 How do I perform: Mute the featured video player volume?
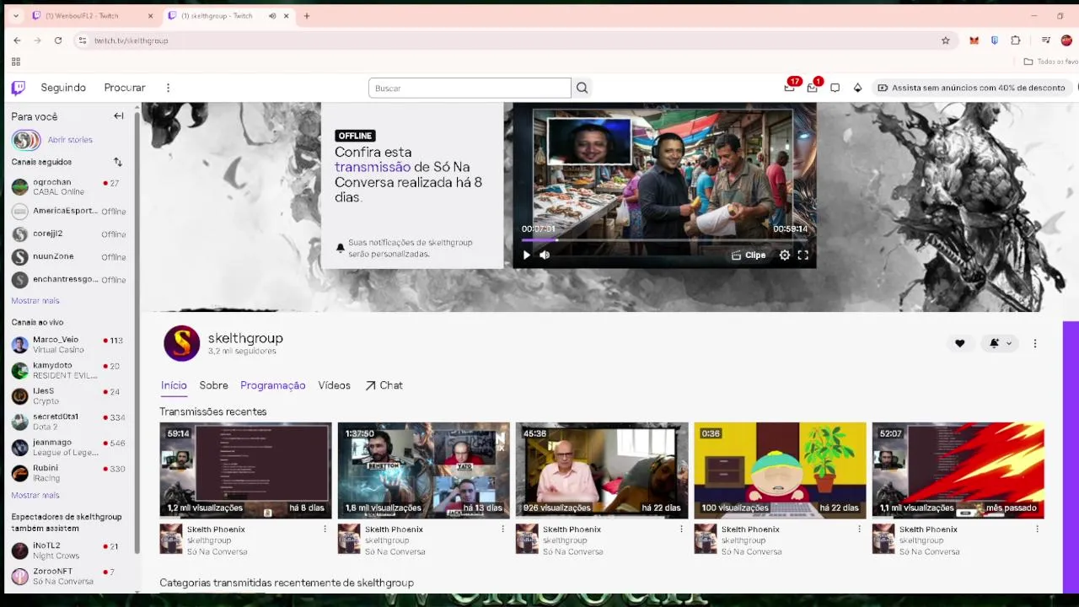tap(545, 255)
